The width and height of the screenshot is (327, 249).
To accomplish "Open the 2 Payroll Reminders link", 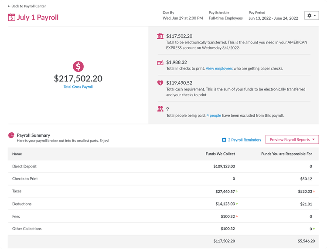I will pyautogui.click(x=245, y=140).
